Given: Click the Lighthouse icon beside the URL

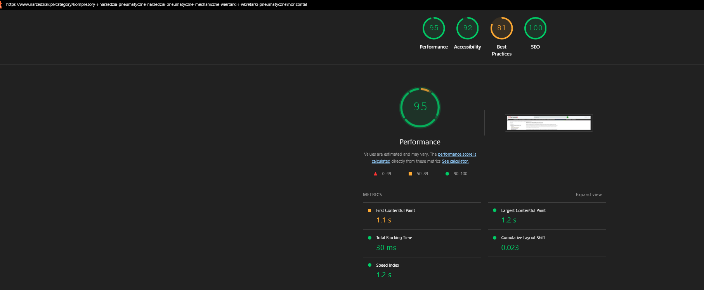Looking at the screenshot, I should click(1, 4).
